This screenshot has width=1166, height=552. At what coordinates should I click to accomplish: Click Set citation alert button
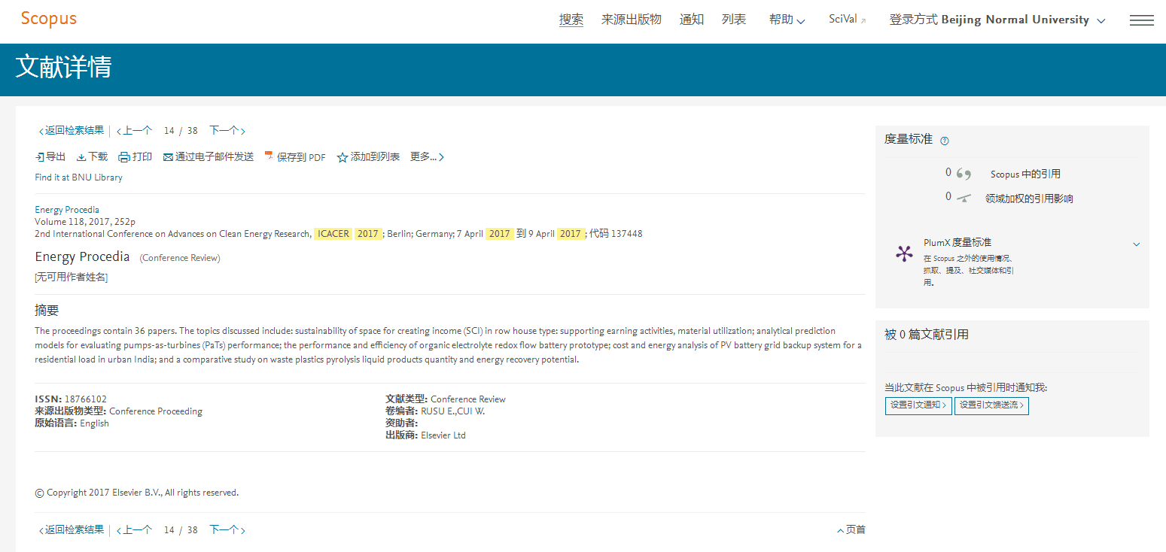(x=918, y=405)
